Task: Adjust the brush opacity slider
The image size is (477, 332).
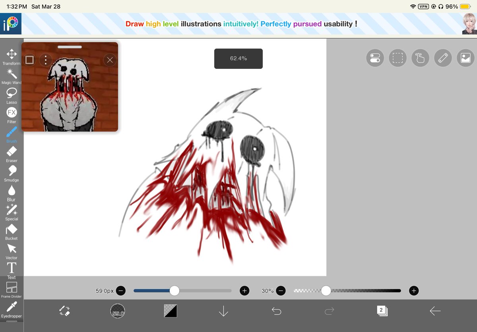Action: coord(347,291)
